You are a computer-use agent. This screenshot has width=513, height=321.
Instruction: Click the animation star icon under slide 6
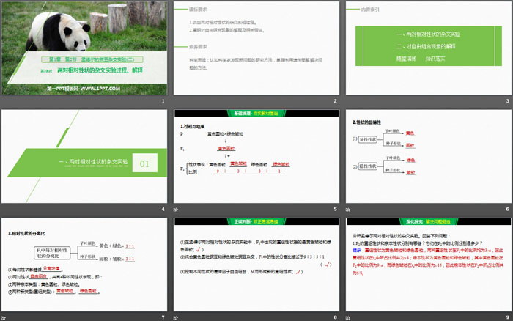348,210
